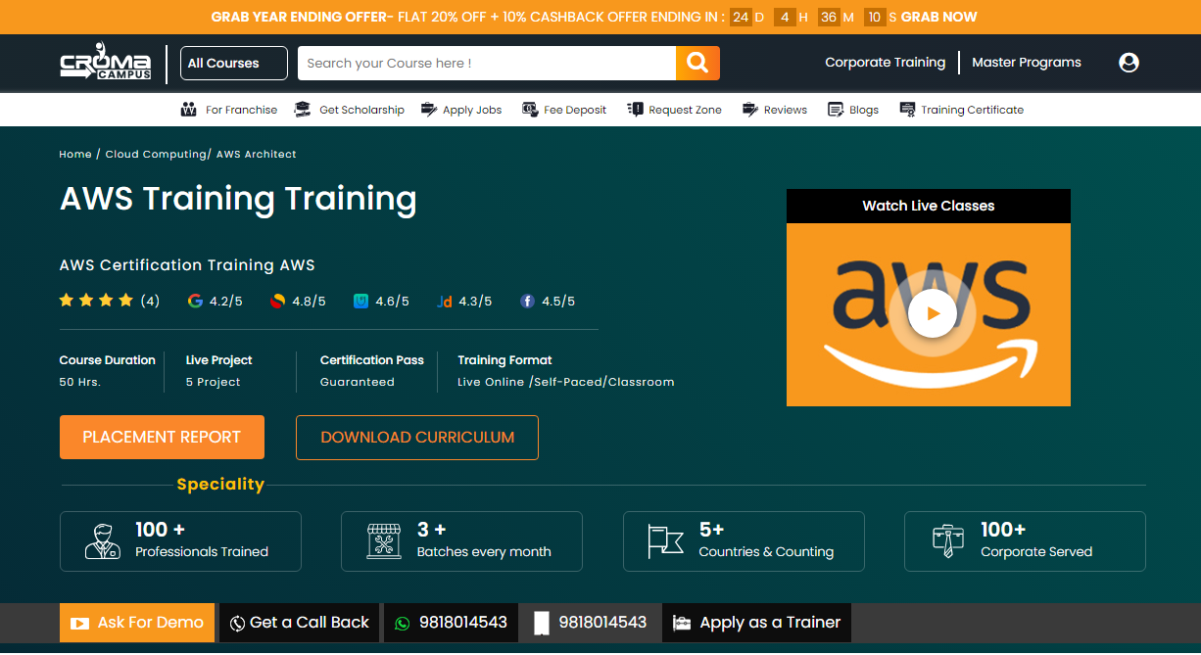
Task: Click the Training Certificate icon
Action: (x=907, y=110)
